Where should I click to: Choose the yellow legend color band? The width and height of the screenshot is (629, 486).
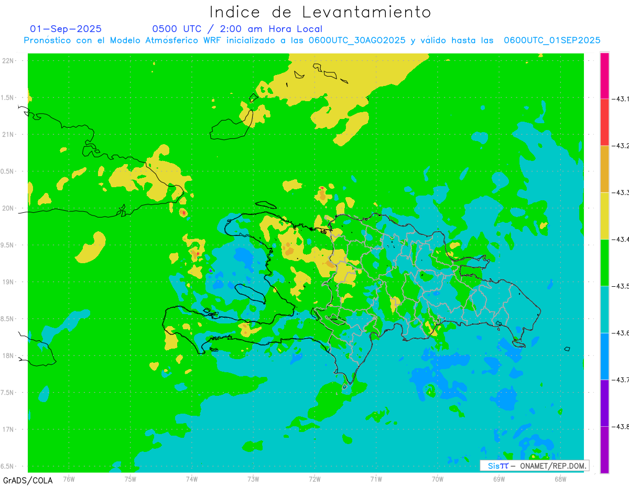604,215
